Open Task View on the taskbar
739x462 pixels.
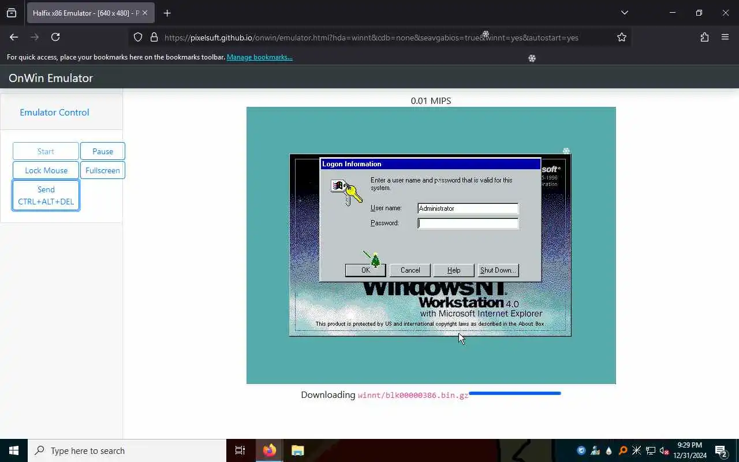240,450
